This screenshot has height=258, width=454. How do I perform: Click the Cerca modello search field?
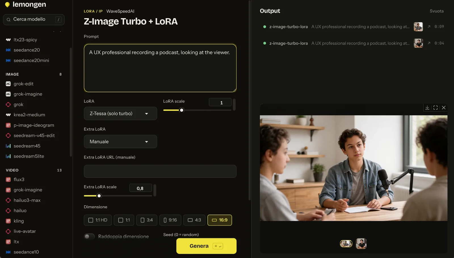pos(34,20)
